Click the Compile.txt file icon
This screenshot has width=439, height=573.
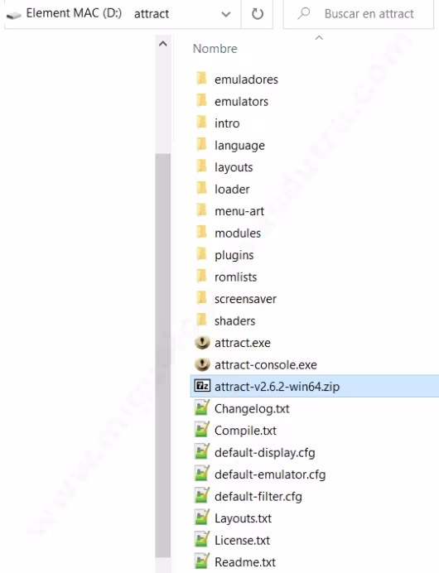(x=202, y=430)
